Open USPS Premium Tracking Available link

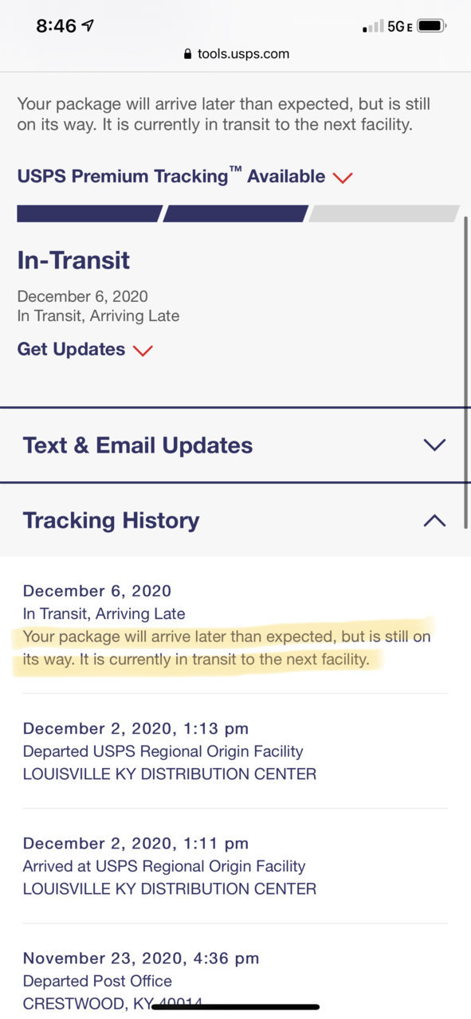coord(171,176)
